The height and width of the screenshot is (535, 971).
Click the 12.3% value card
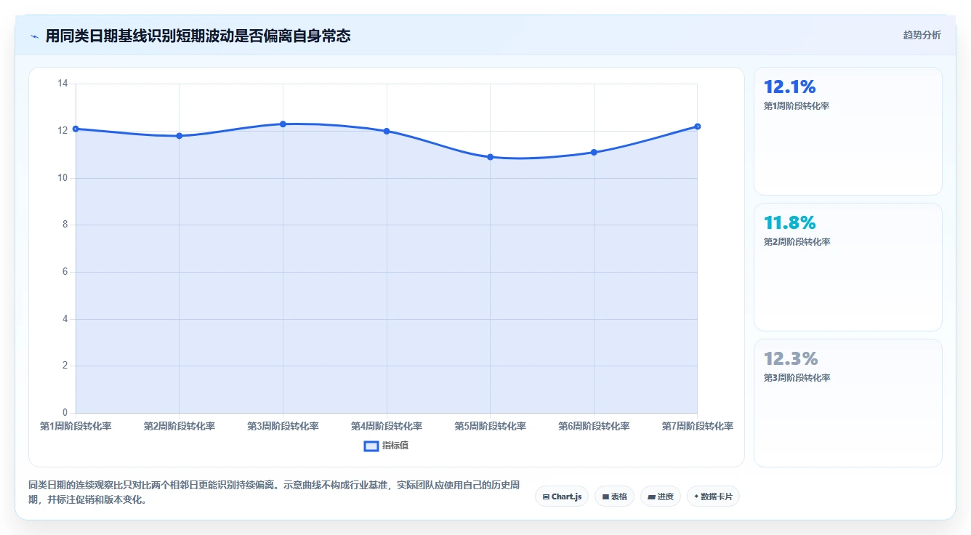848,403
